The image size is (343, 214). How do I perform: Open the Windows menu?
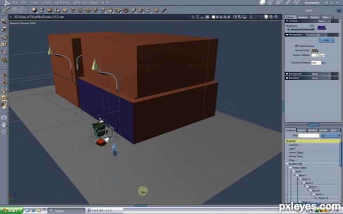(80, 3)
